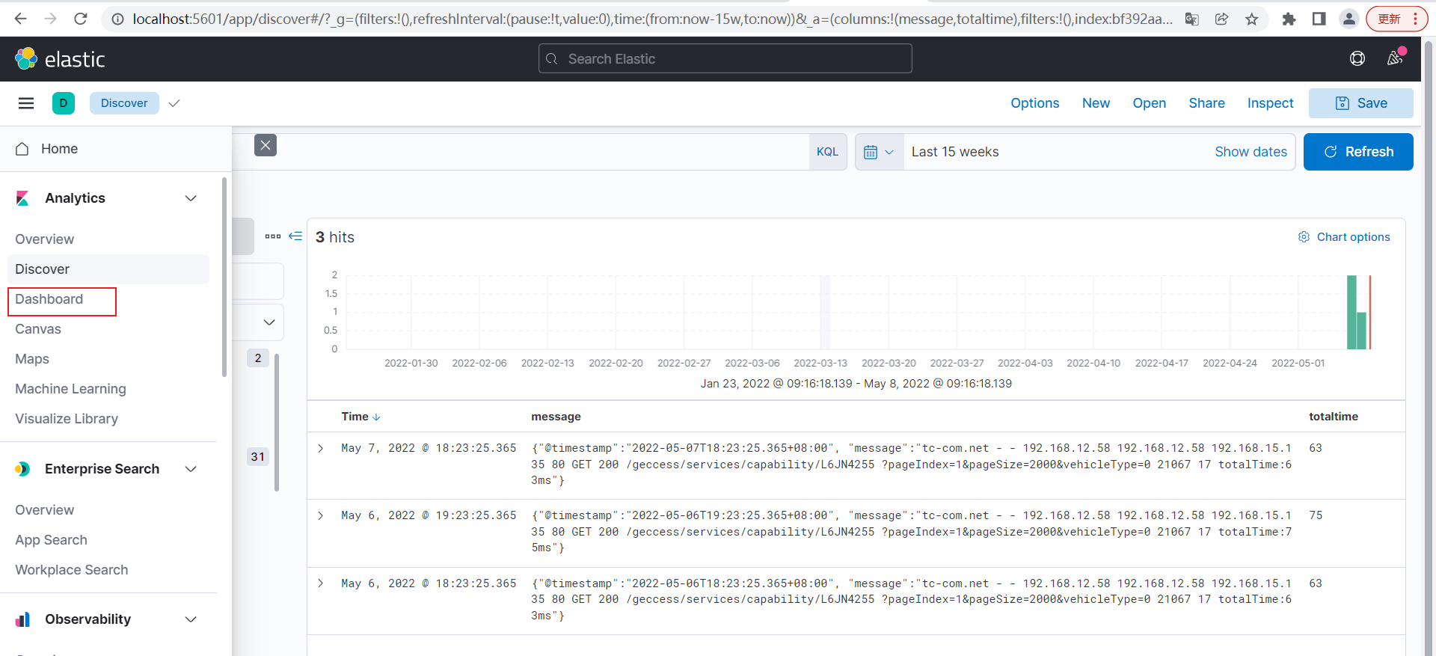Open Machine Learning in the sidebar
This screenshot has width=1436, height=656.
click(70, 389)
